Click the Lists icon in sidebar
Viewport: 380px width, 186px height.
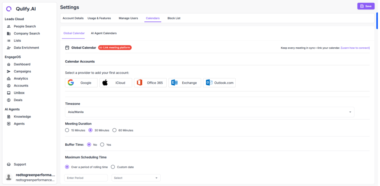coord(9,41)
